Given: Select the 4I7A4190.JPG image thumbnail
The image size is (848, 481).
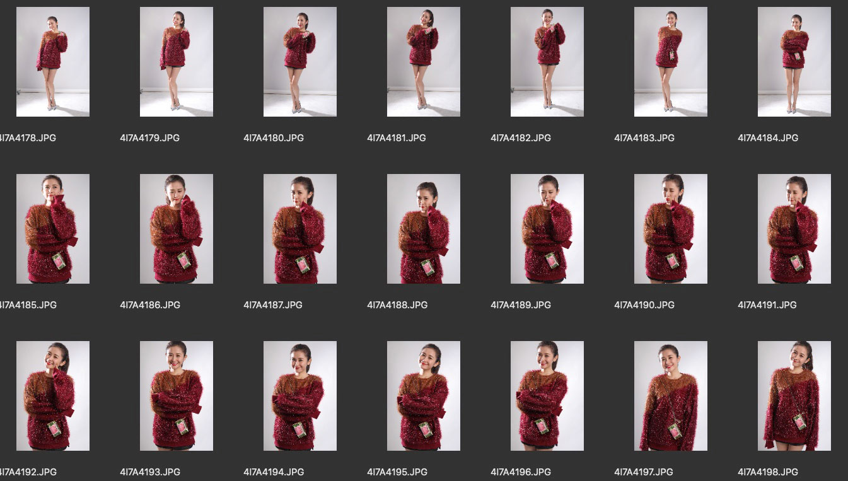Looking at the screenshot, I should (670, 229).
